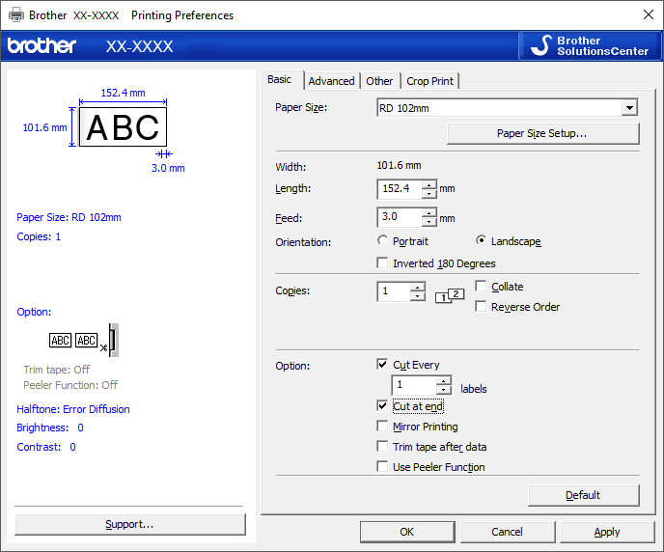Switch to the Basic tab
Image resolution: width=664 pixels, height=552 pixels.
[x=280, y=79]
